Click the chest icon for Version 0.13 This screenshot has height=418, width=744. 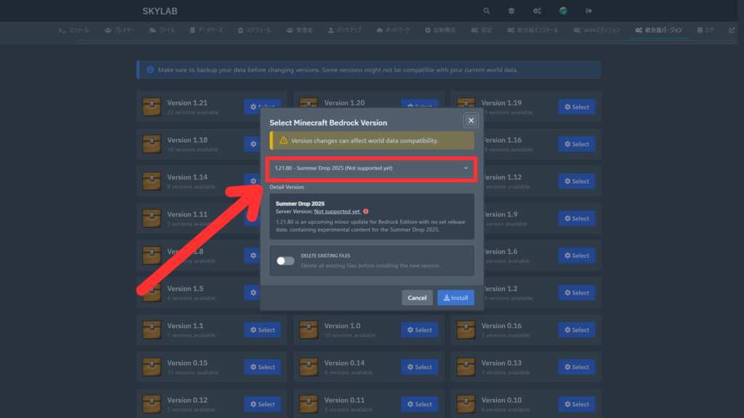click(466, 366)
